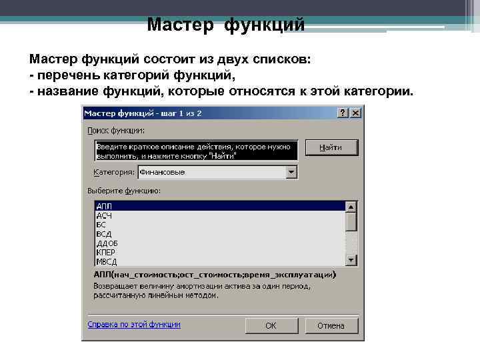The height and width of the screenshot is (360, 480).
Task: Select the МВСД function in list
Action: (x=220, y=261)
